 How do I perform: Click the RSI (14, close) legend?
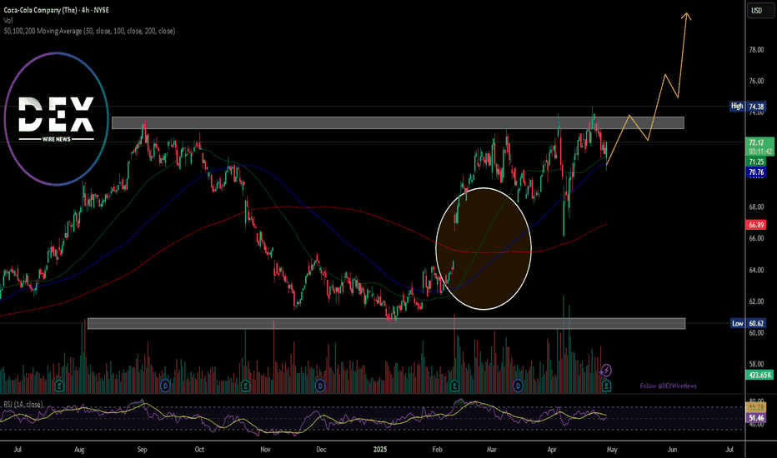[x=23, y=405]
